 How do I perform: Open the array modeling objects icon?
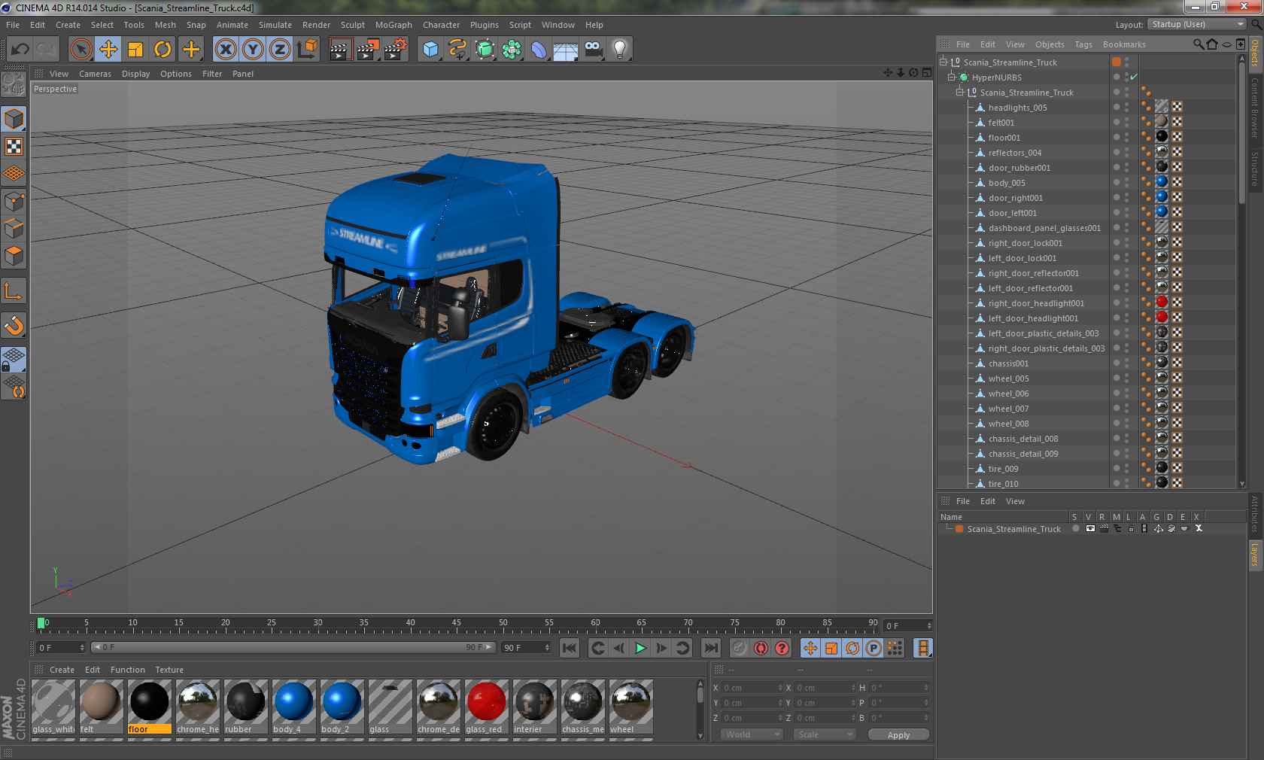pos(512,50)
